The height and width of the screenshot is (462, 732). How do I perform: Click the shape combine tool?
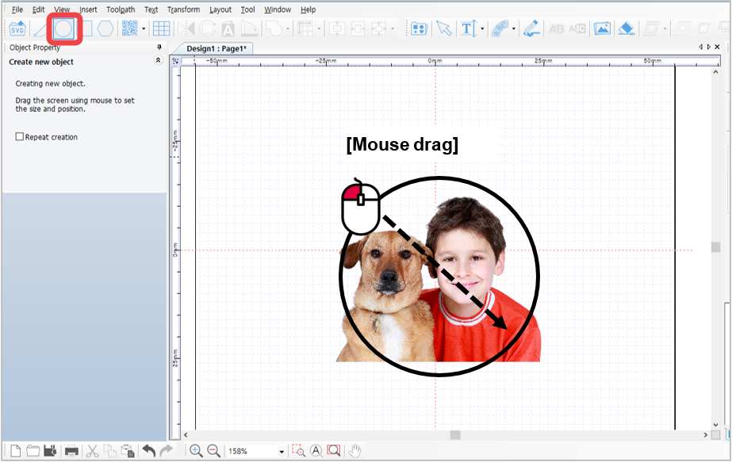274,29
